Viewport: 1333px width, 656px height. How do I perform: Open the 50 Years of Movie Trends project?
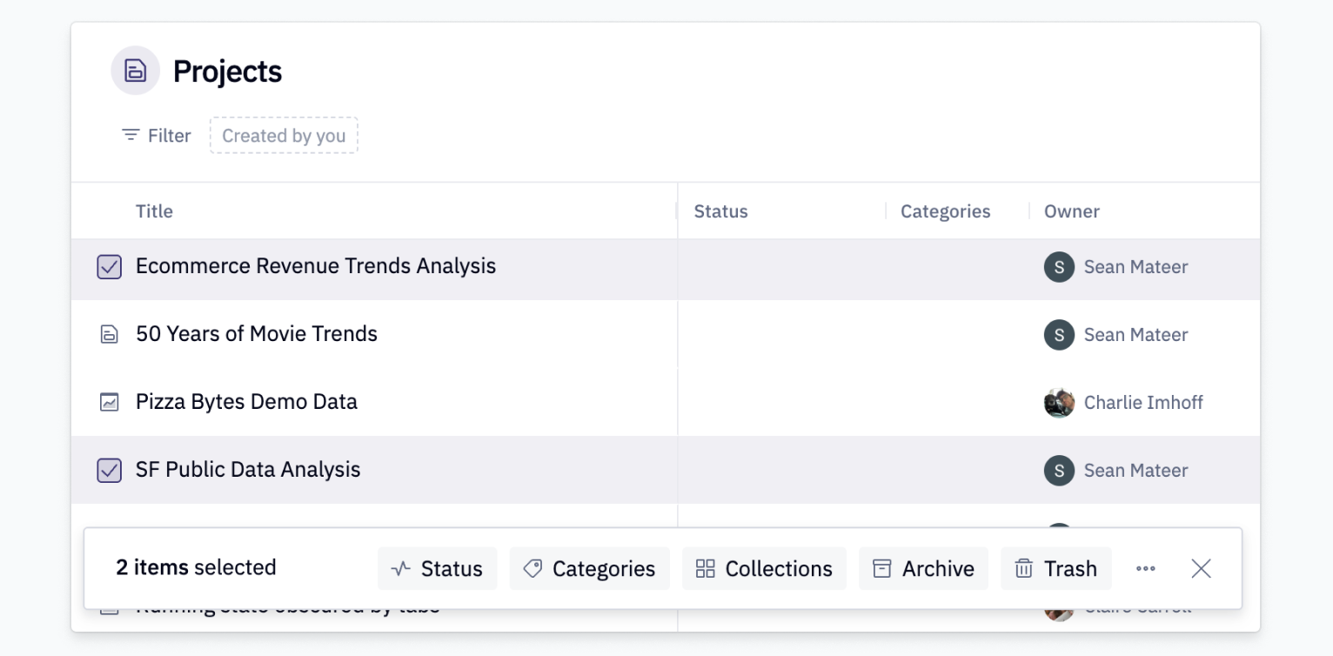pos(257,334)
